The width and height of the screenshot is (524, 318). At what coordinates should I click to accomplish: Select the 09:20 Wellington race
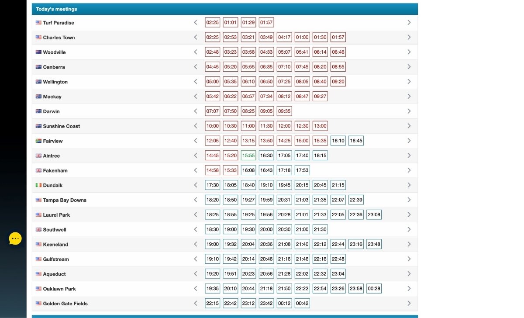point(338,82)
